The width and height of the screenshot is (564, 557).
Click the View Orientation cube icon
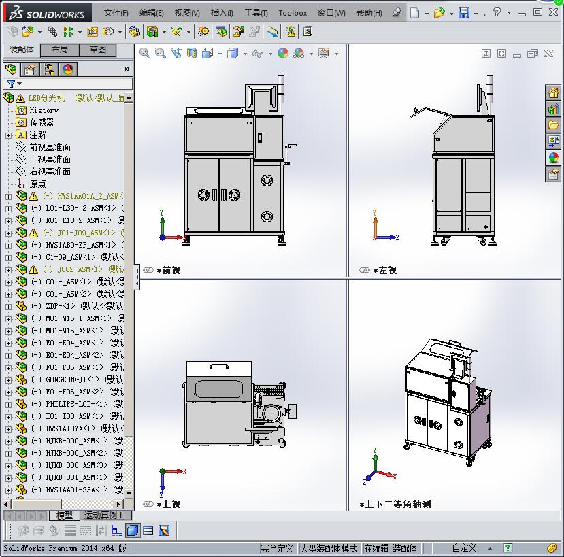pyautogui.click(x=208, y=54)
